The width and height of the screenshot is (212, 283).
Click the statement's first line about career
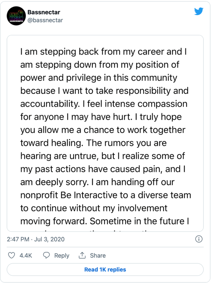point(103,52)
